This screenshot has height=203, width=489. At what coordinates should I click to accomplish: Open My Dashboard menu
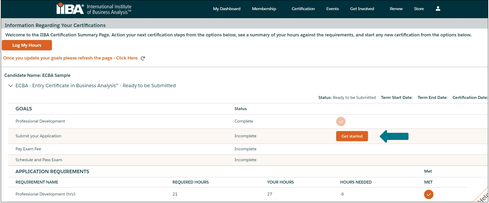227,9
